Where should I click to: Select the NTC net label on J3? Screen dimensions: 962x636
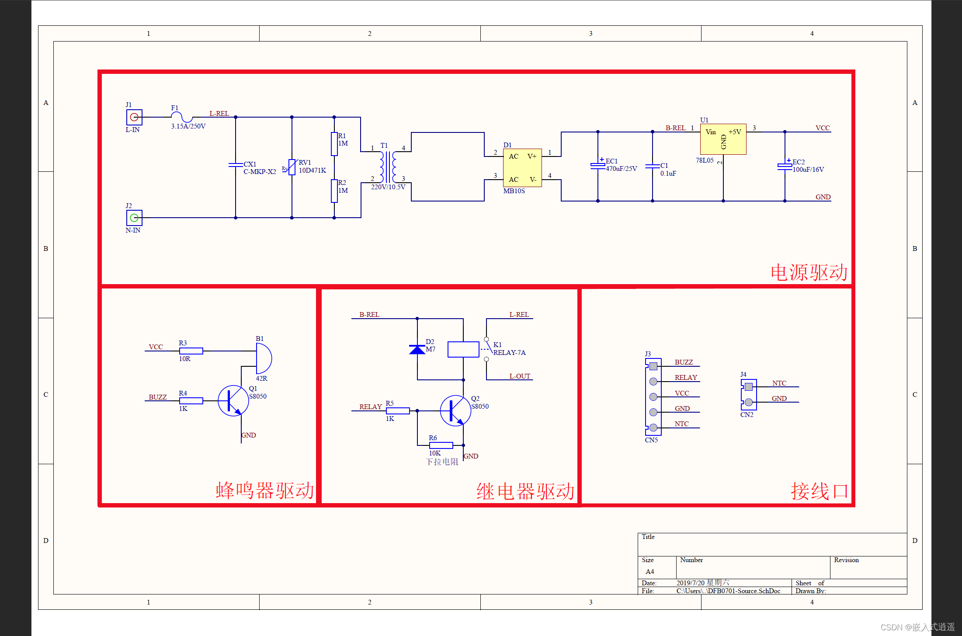tap(681, 424)
